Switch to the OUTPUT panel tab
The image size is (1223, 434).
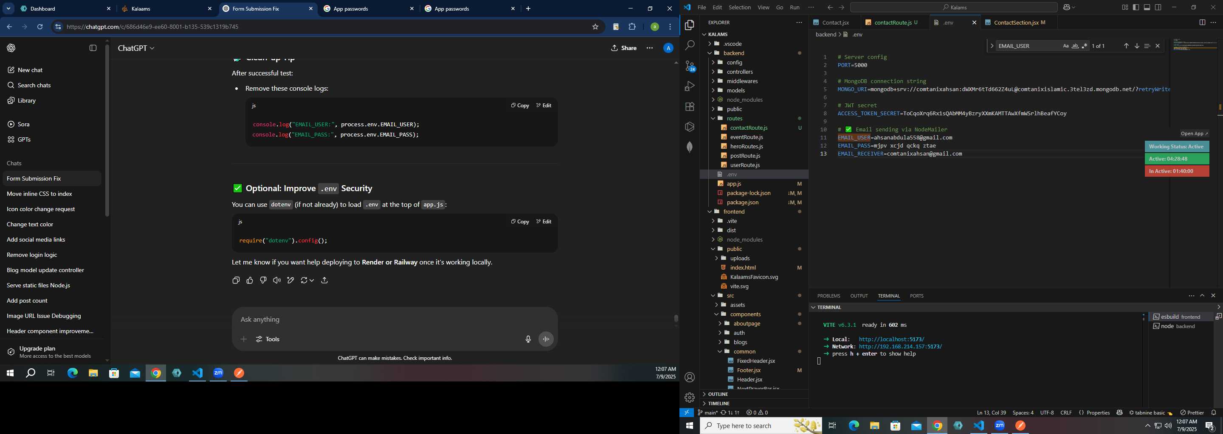[x=859, y=296]
